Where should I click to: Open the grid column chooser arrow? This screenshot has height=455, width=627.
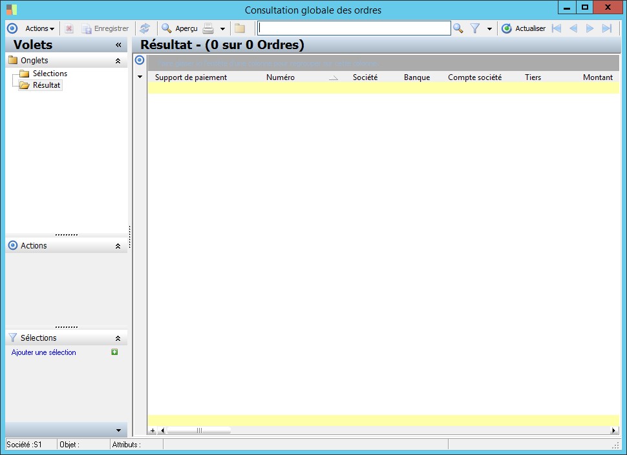point(140,77)
